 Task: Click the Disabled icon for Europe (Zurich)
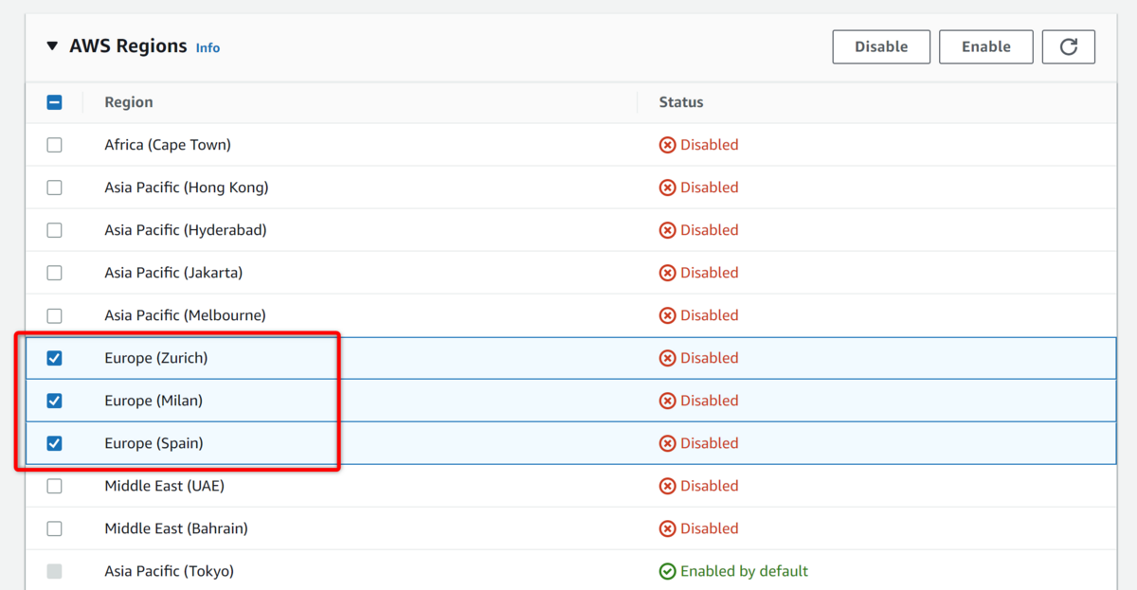pos(667,358)
